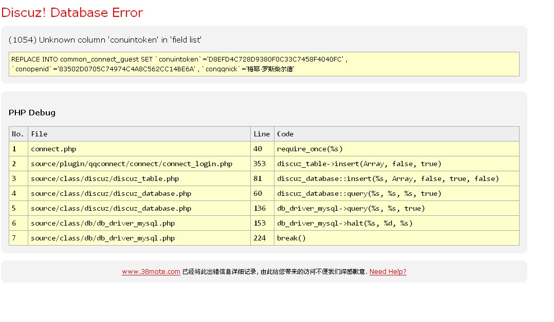
Task: Click the "Code" column header
Action: (x=285, y=134)
